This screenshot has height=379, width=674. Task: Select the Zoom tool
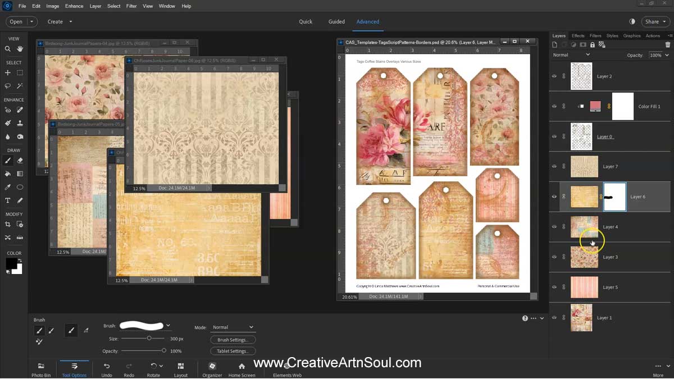coord(7,48)
